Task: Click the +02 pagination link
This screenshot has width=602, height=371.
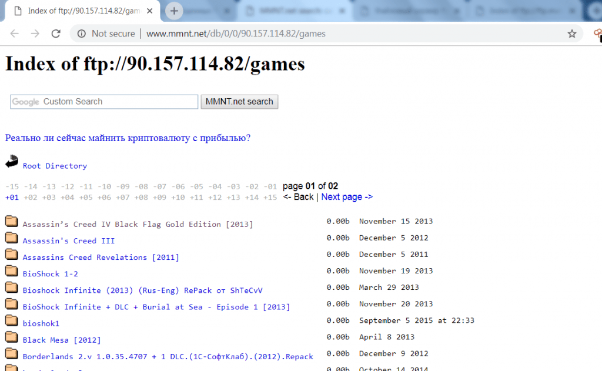Action: click(29, 196)
